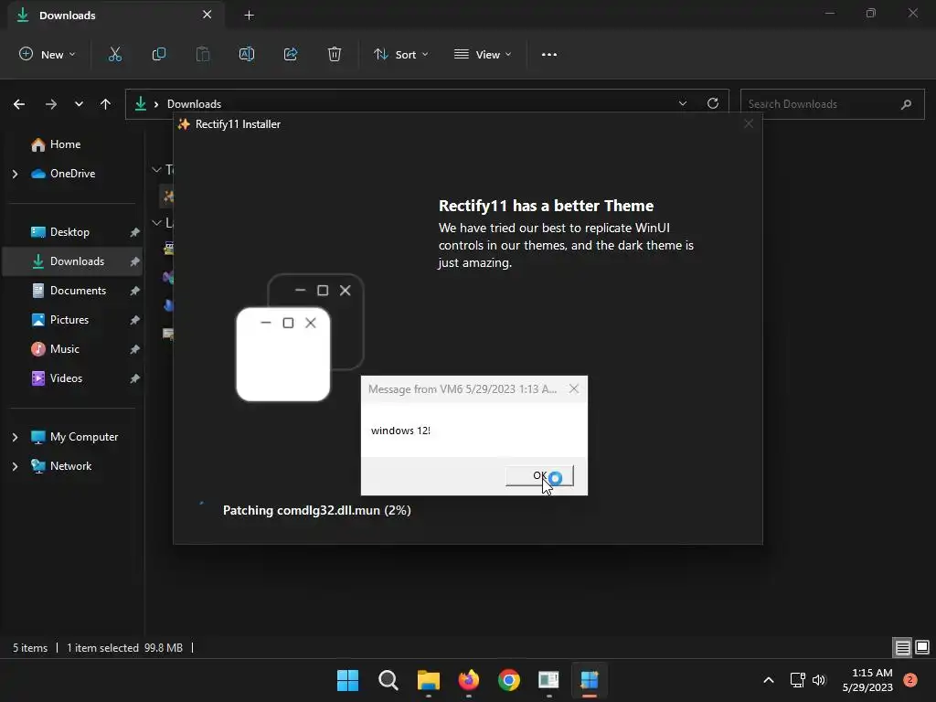Click the Paste clipboard icon
This screenshot has height=702, width=936.
203,54
